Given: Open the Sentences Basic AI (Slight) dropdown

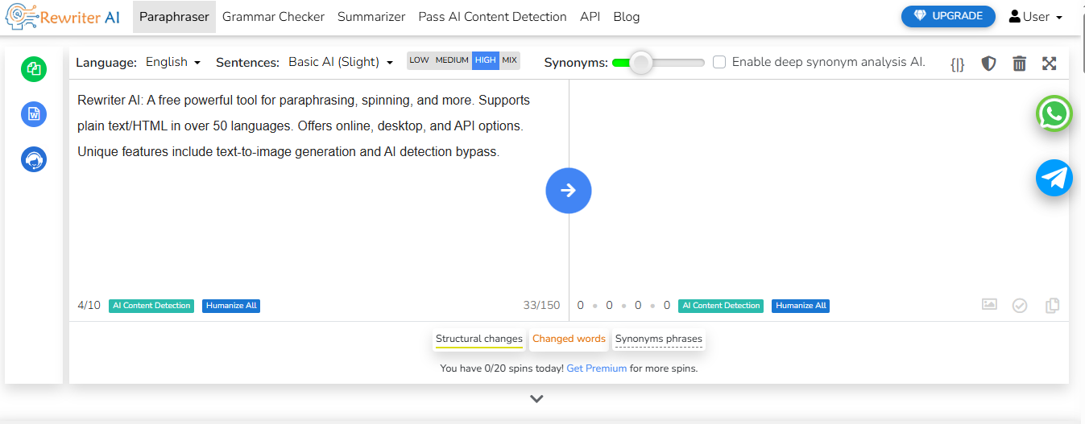Looking at the screenshot, I should point(340,62).
